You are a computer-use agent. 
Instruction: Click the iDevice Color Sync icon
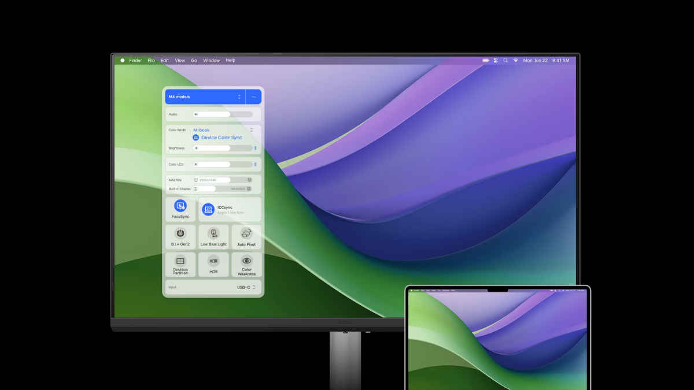[x=196, y=138]
